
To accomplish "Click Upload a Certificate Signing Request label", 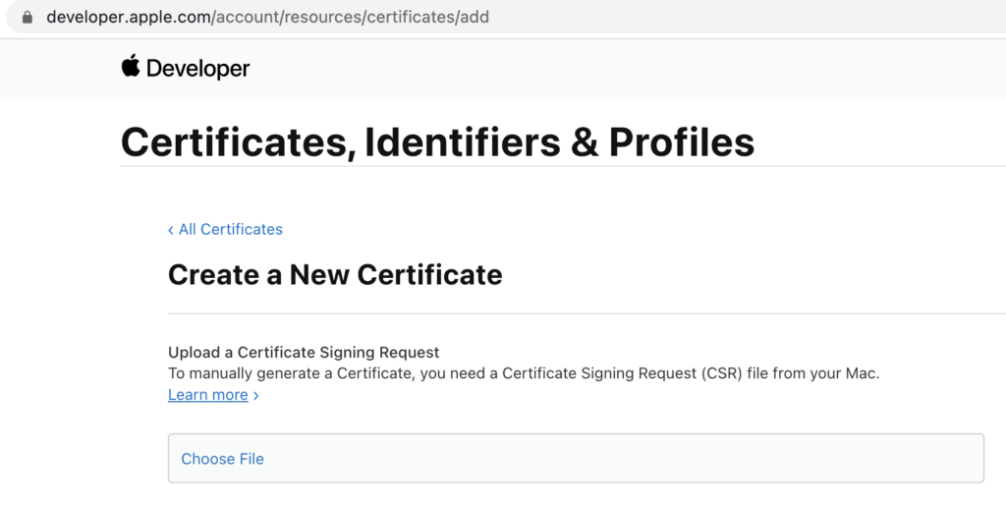I will (304, 353).
